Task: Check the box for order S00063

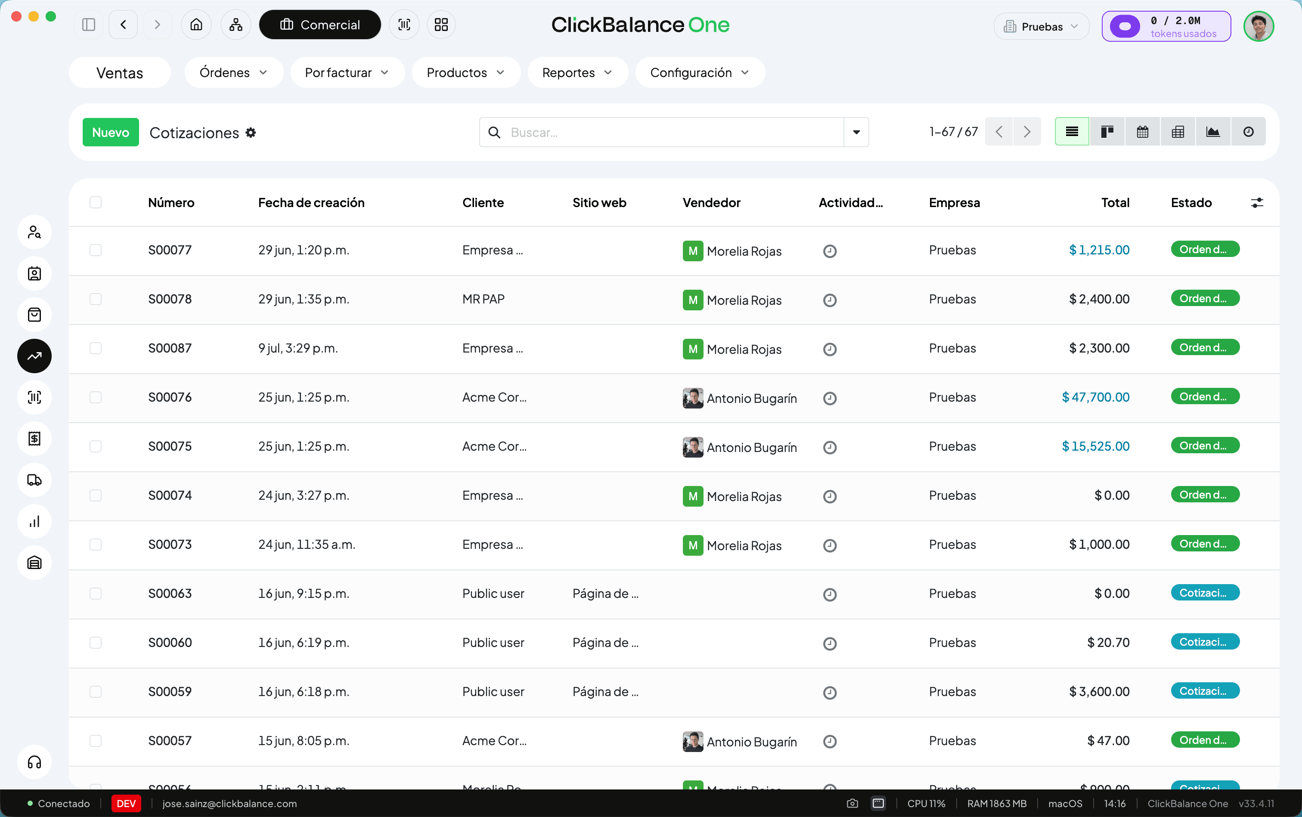Action: (x=96, y=594)
